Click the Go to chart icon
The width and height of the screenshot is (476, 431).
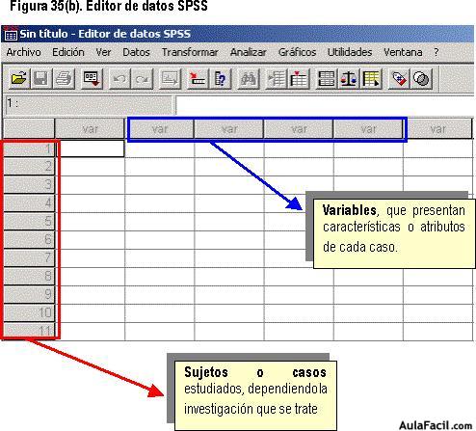170,78
